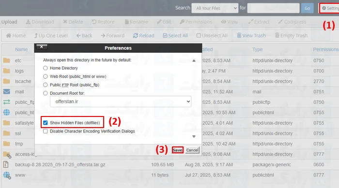Select the mail envelope icon
Image resolution: width=339 pixels, height=188 pixels.
[6, 91]
